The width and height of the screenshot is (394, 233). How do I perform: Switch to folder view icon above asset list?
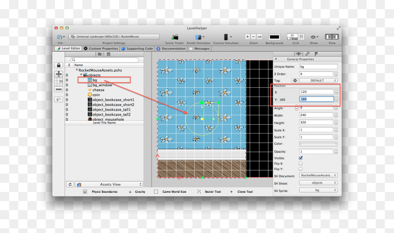100,54
